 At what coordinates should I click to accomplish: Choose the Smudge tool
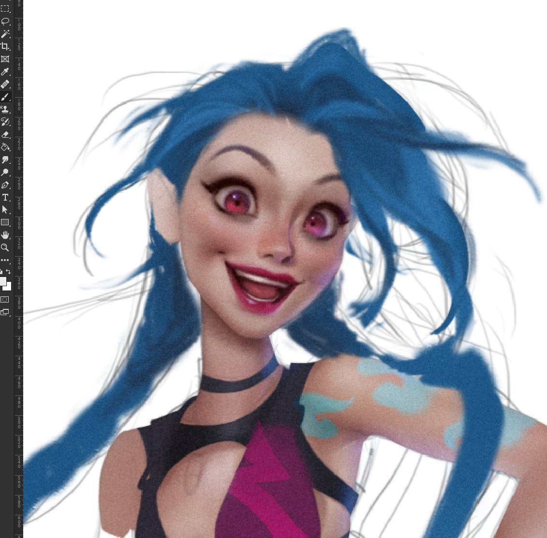pyautogui.click(x=5, y=160)
